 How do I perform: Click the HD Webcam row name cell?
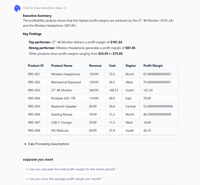pos(60,130)
